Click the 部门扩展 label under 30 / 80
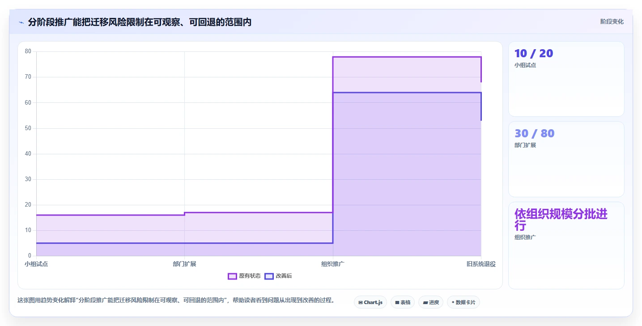 tap(525, 145)
